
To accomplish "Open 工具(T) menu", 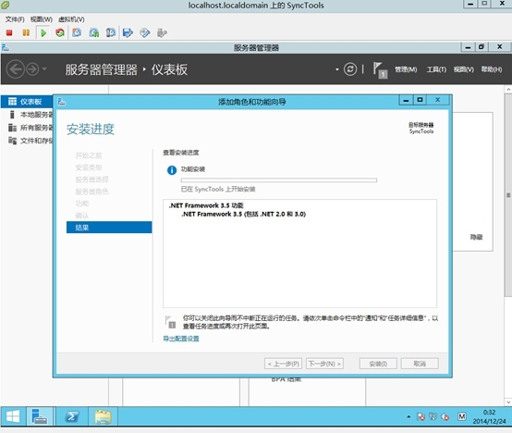I will (x=436, y=69).
